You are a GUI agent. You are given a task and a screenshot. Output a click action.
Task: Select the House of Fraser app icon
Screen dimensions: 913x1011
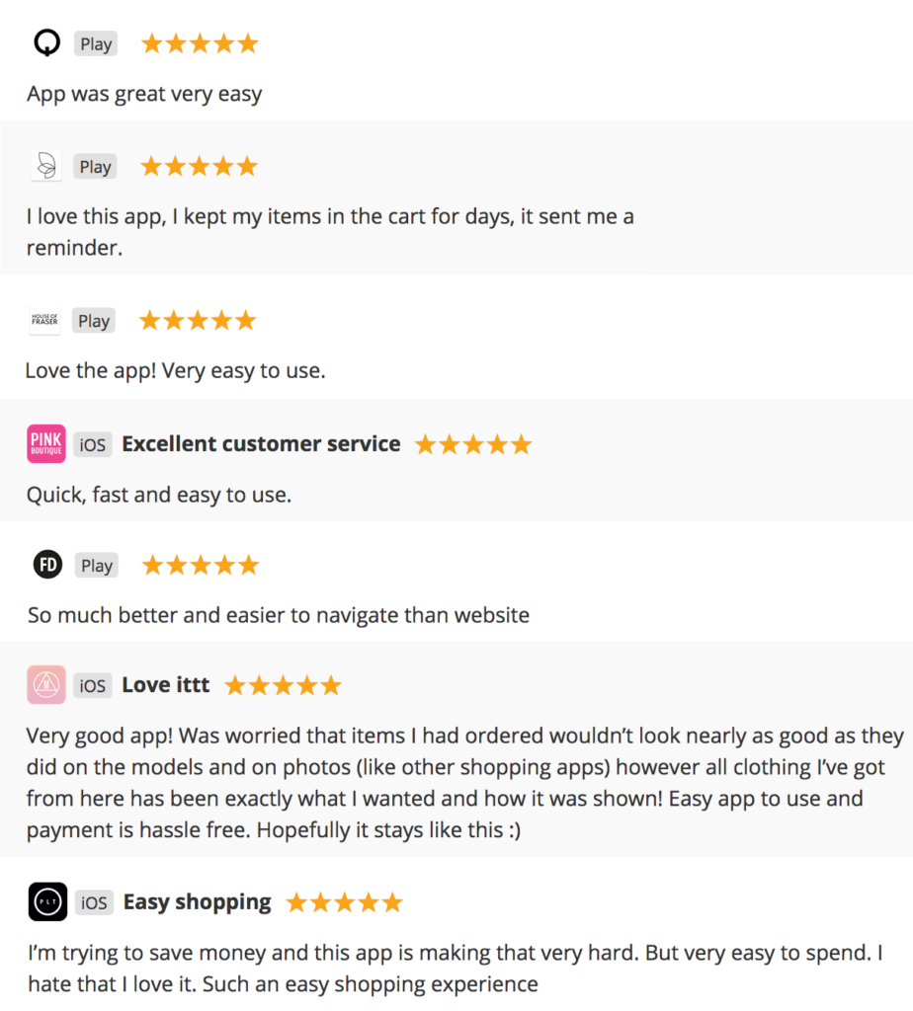click(x=44, y=320)
